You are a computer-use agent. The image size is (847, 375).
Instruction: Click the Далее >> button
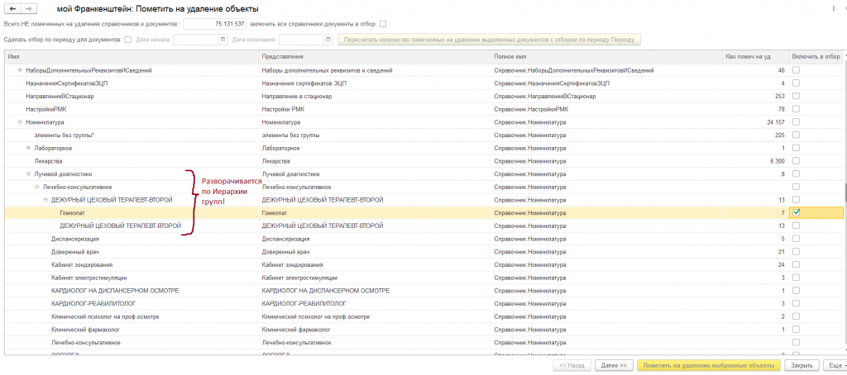[611, 364]
